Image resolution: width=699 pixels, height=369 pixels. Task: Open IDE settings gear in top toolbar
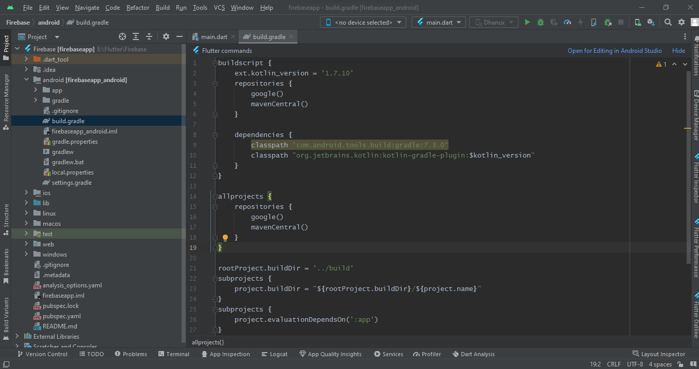point(682,23)
